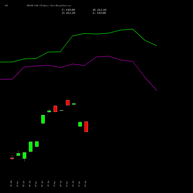
Task: Select the red candle above 28 Apr
Action: pos(86,127)
